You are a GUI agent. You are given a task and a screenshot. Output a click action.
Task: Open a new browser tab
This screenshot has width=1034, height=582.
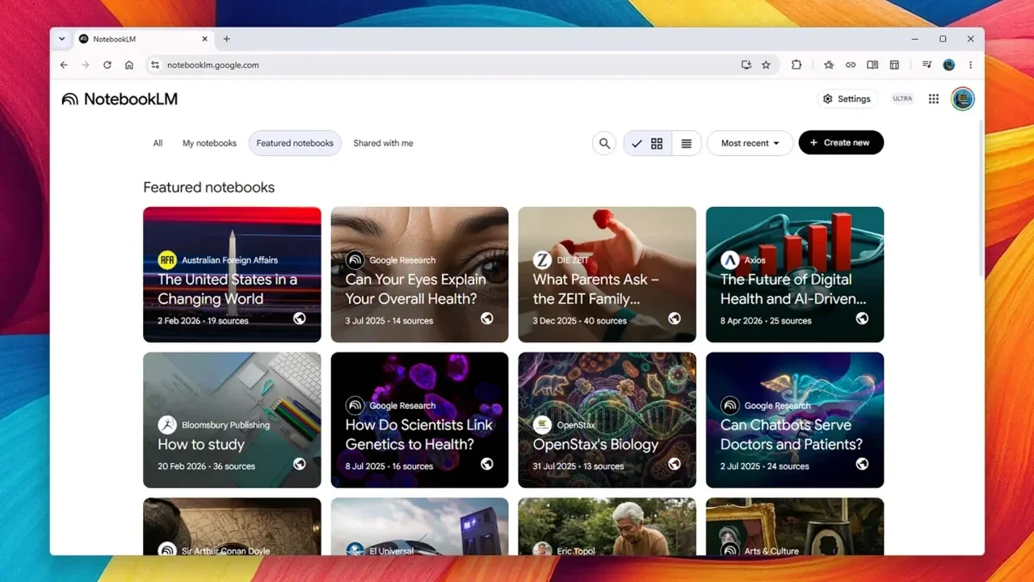coord(226,39)
